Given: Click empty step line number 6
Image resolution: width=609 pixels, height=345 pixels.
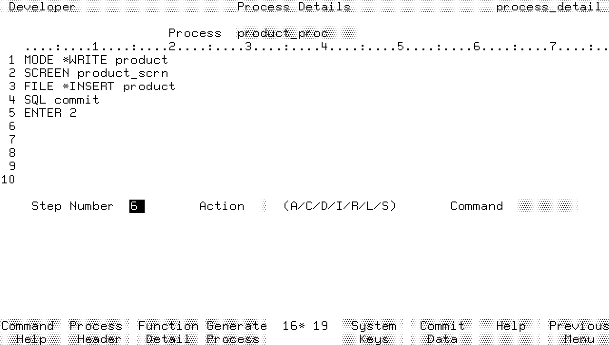Looking at the screenshot, I should 12,126.
